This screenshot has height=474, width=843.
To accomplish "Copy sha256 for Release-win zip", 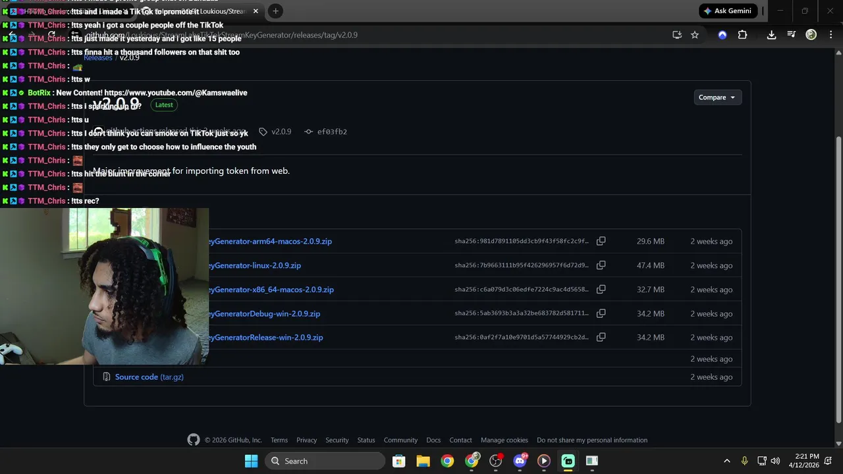I will (601, 337).
